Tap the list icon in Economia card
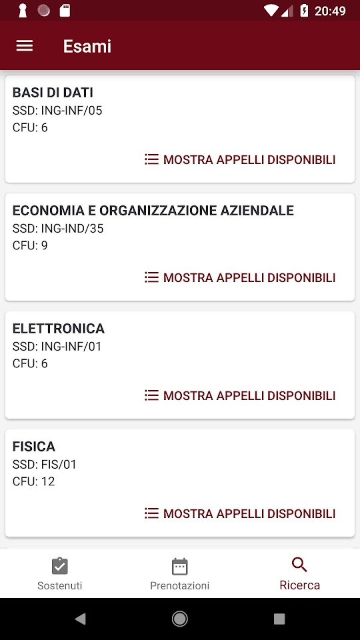 point(151,277)
